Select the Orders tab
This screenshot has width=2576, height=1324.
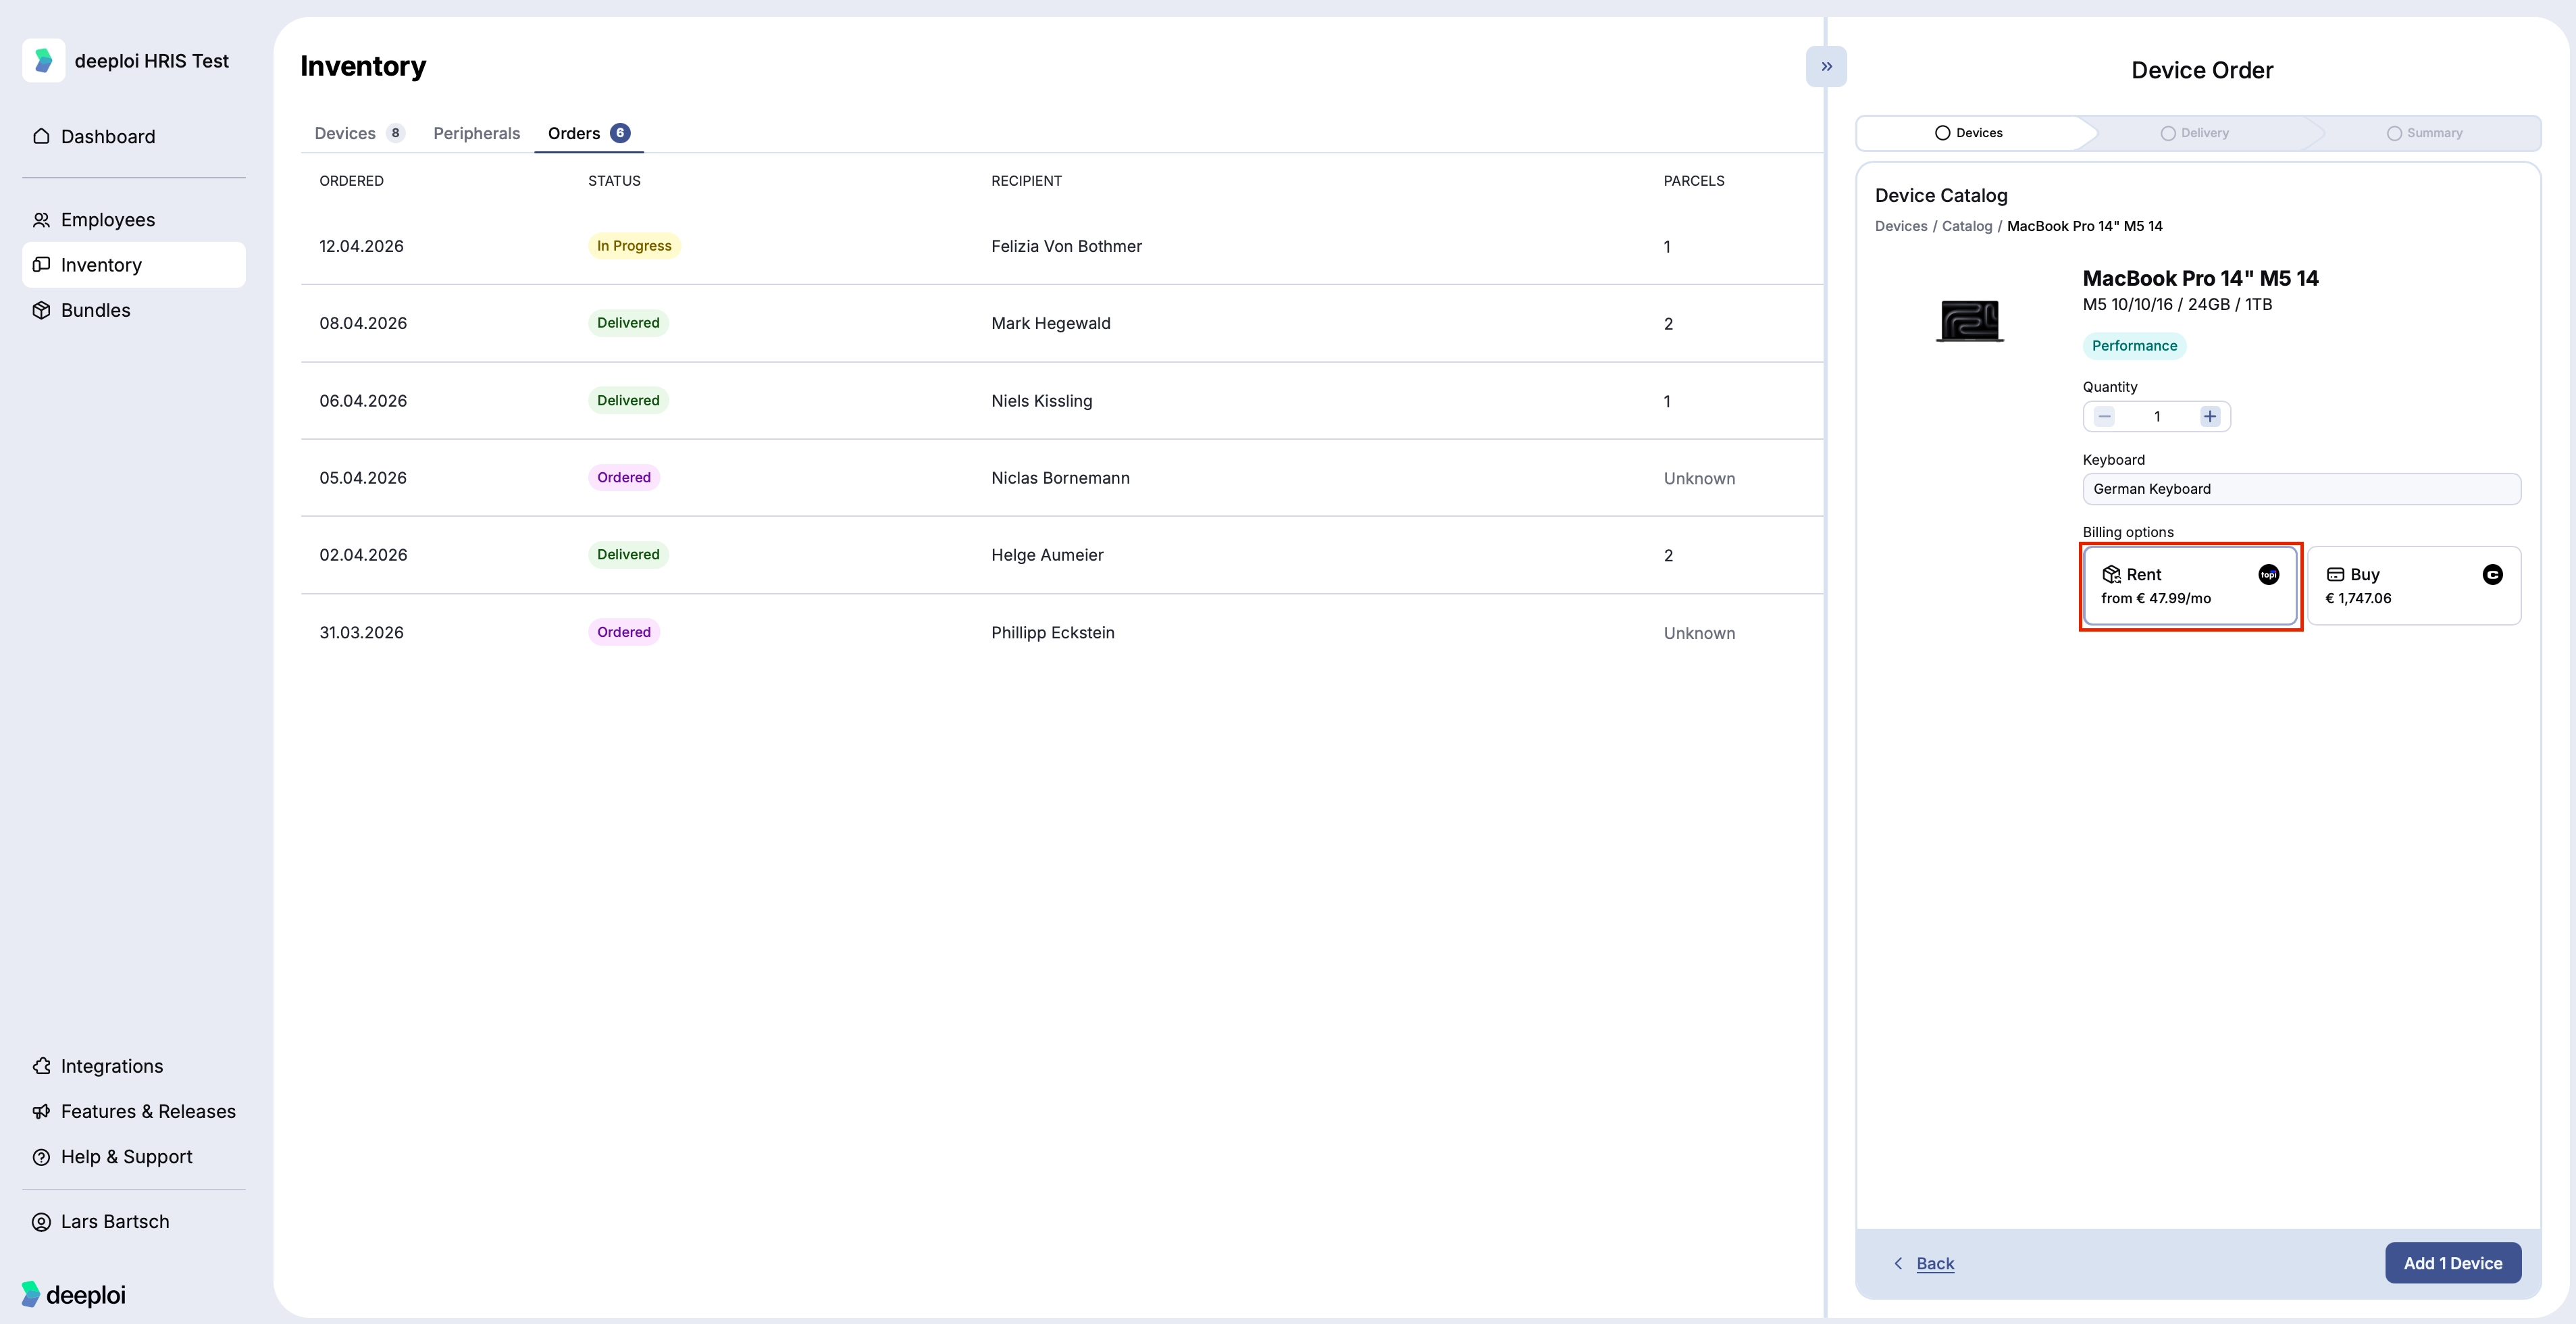click(589, 133)
